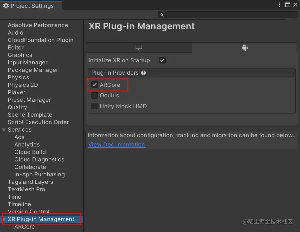The width and height of the screenshot is (300, 232).
Task: Open Plug-in Providers help icon
Action: [143, 73]
